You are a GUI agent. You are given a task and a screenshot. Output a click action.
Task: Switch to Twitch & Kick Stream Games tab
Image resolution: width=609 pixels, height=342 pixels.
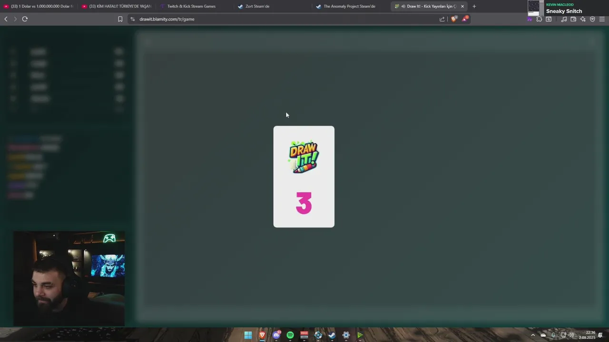pos(195,6)
